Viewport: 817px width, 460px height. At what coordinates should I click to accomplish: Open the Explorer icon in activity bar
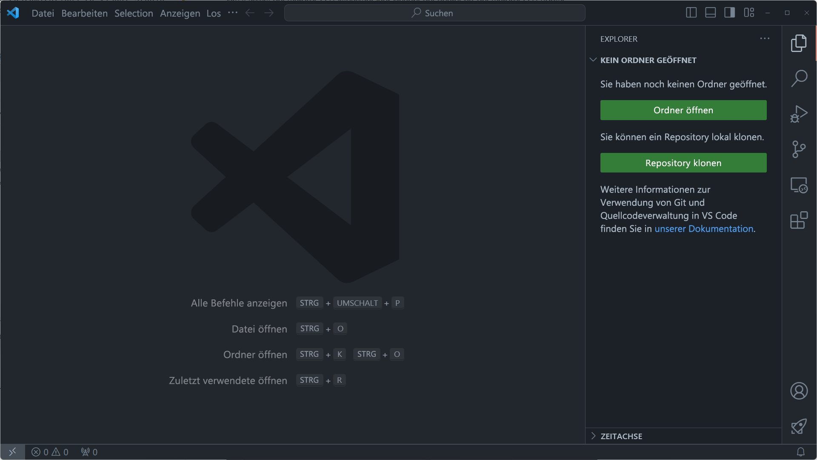[799, 43]
